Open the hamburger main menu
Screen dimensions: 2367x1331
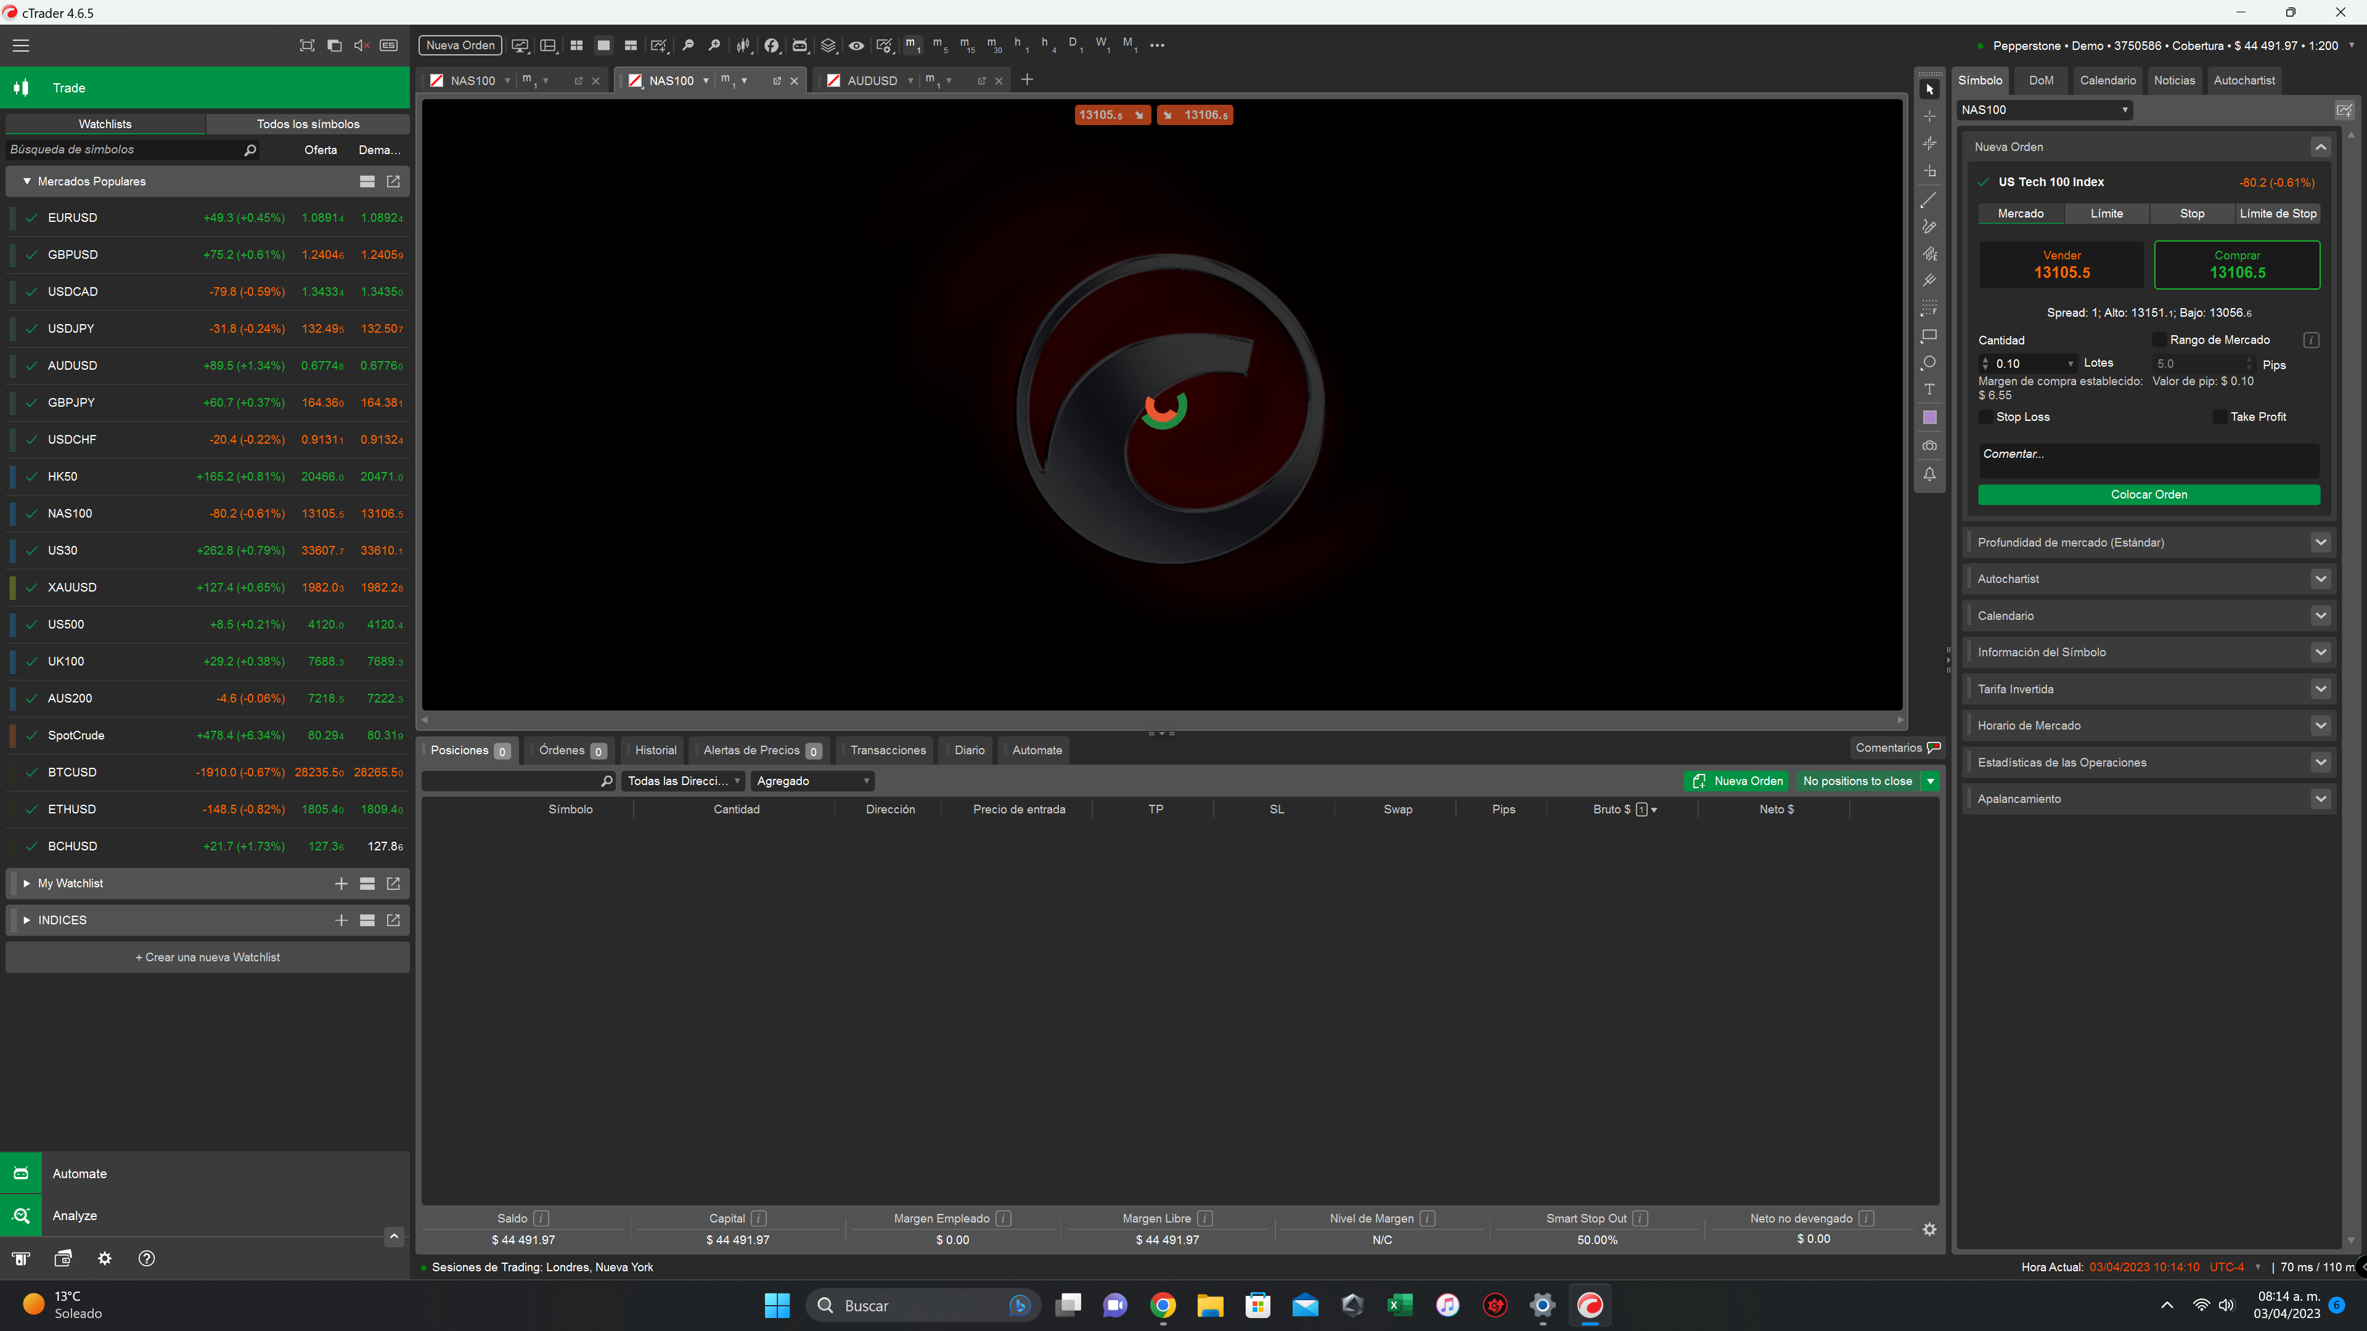click(x=21, y=45)
